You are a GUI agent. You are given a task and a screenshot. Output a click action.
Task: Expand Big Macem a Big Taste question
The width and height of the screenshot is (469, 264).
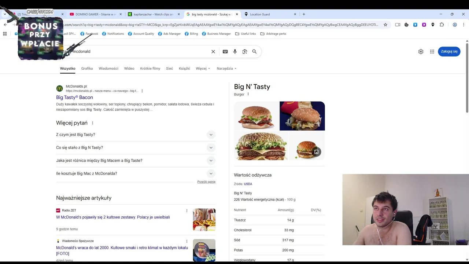(136, 161)
